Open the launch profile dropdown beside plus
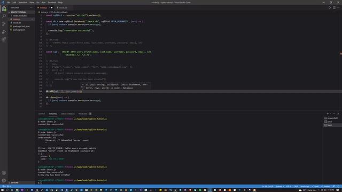 pos(330,114)
